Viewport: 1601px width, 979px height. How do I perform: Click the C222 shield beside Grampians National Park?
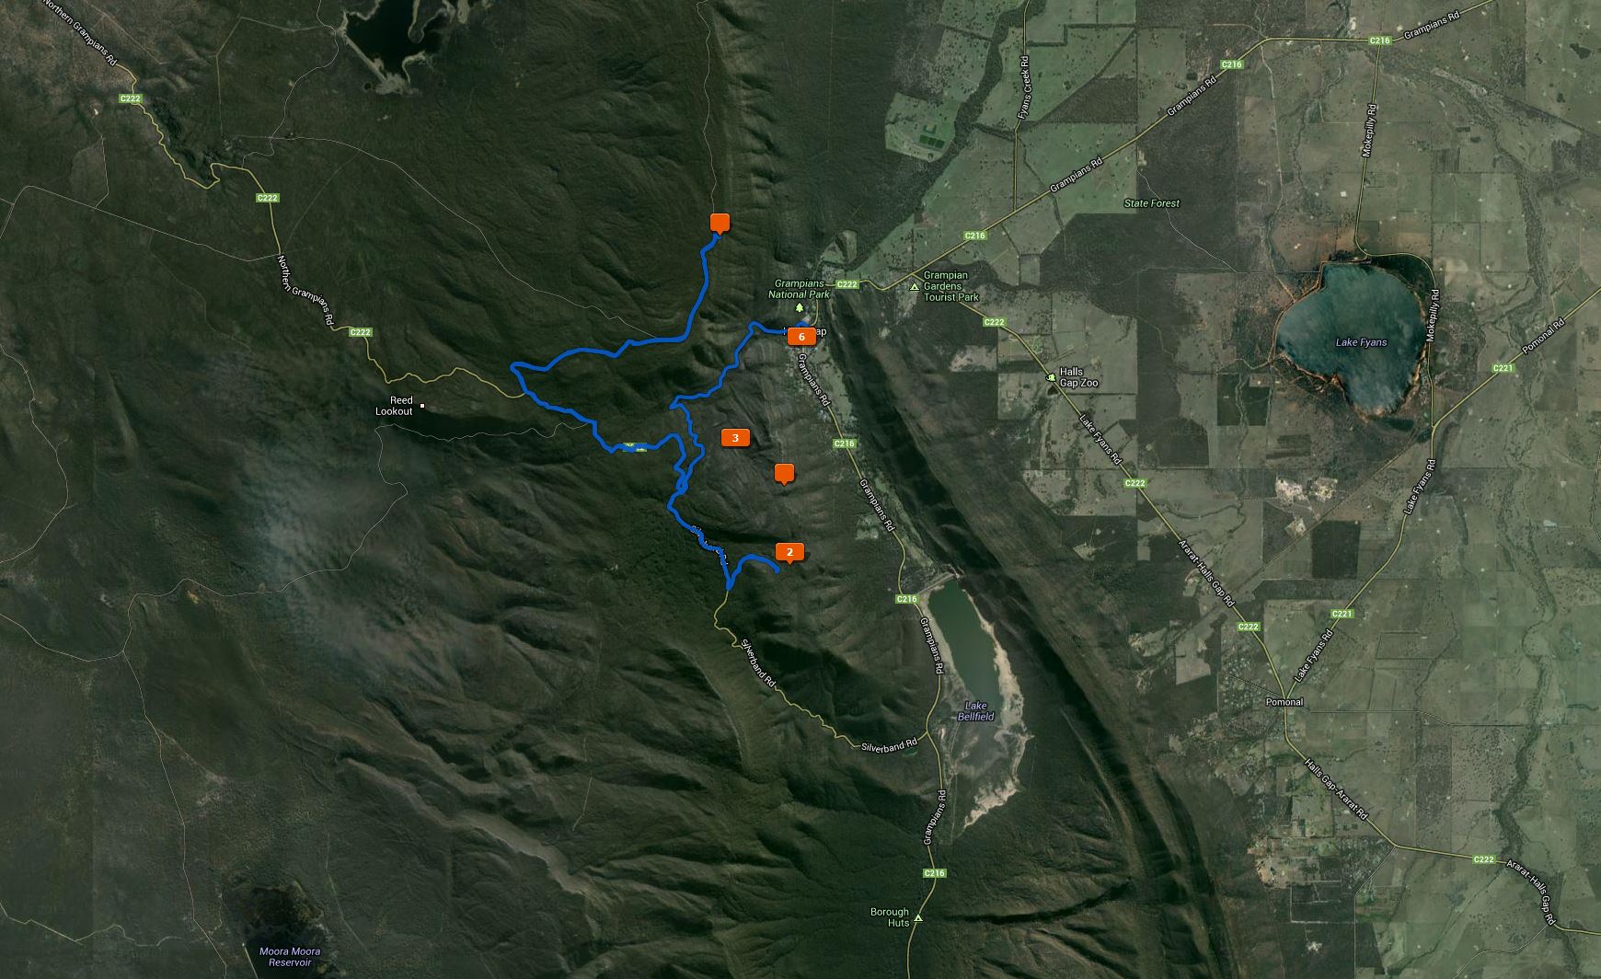tap(847, 284)
